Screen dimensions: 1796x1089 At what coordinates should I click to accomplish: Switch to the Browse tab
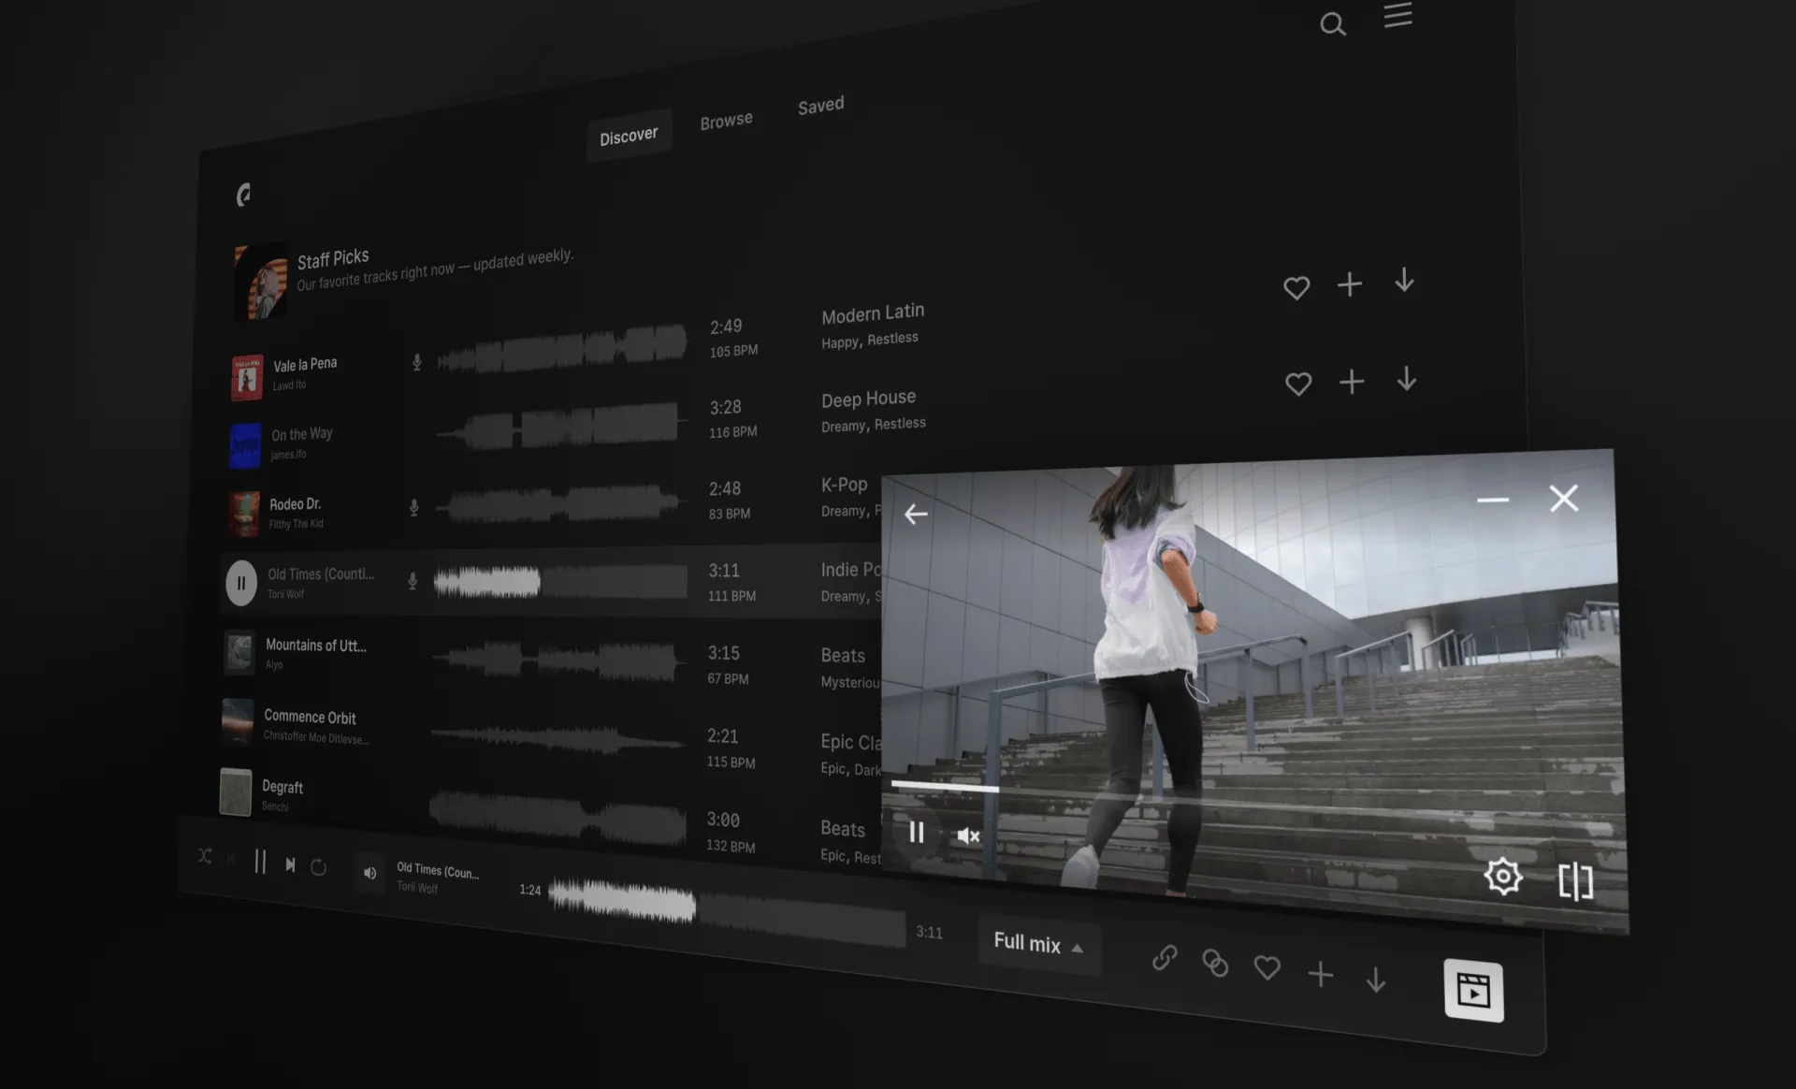(726, 121)
